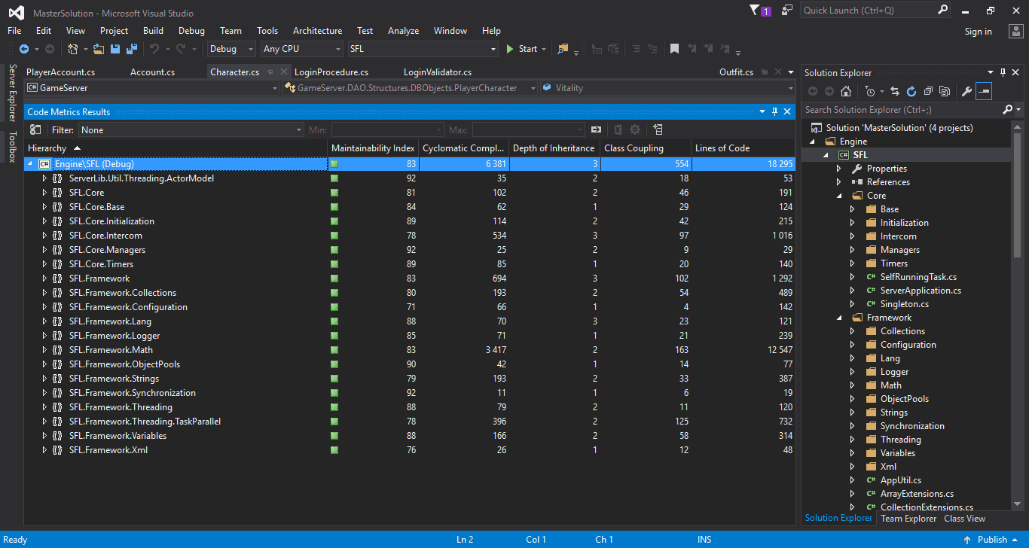Collapse the Engine\SFL (Debug) root row

point(30,163)
